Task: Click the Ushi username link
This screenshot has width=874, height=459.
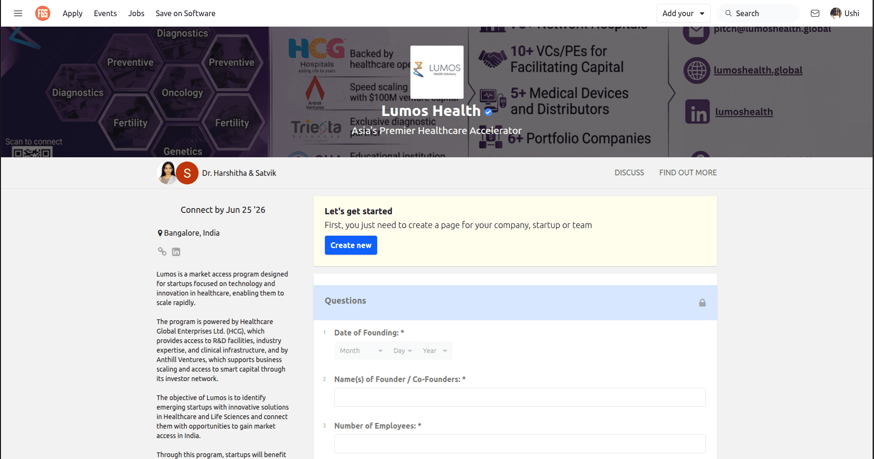Action: (852, 13)
